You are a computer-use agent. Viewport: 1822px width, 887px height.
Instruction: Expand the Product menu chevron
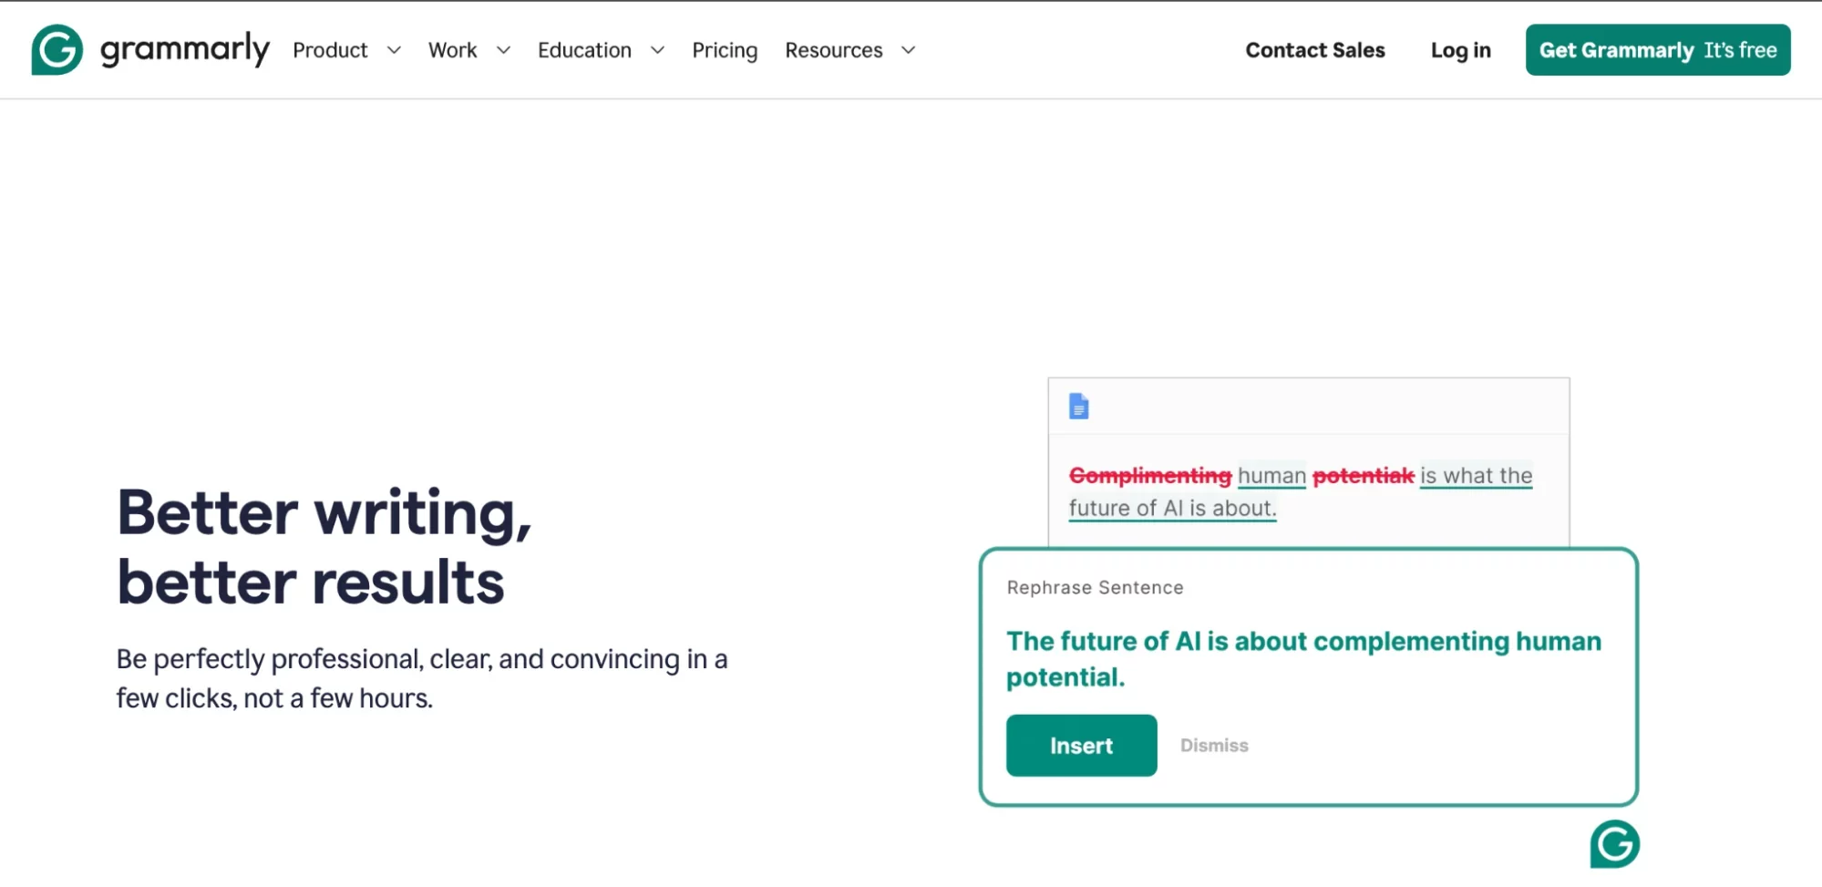point(394,51)
